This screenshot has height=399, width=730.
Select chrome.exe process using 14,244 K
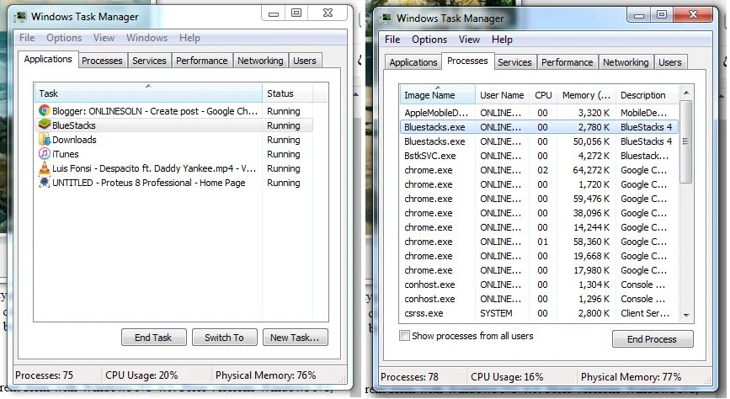pos(539,227)
